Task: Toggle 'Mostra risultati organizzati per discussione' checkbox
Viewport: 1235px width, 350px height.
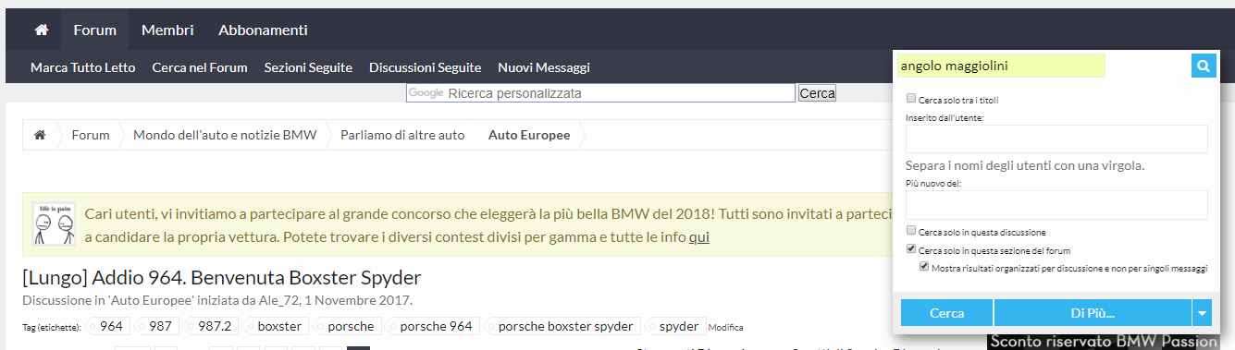Action: (924, 268)
